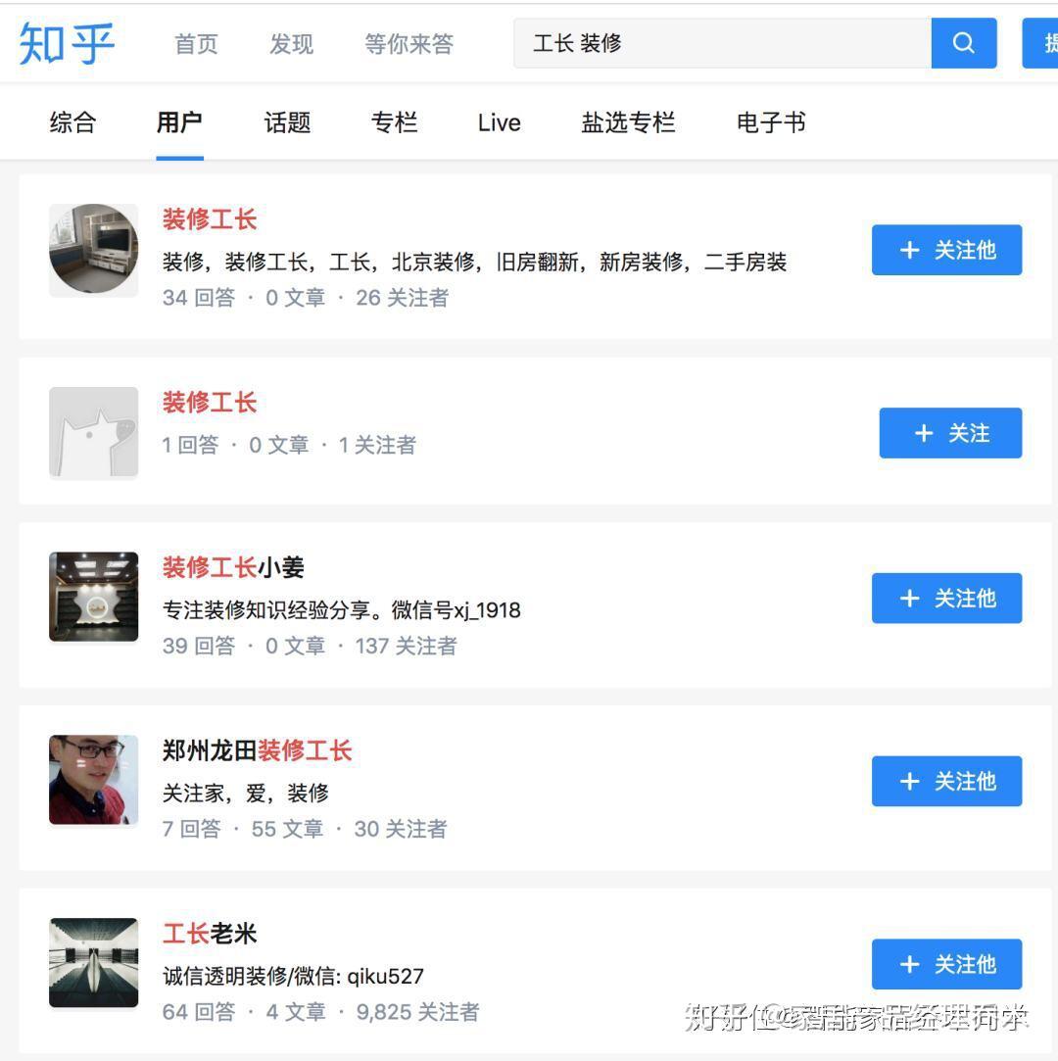
Task: Follow 郑州龙田装修工长
Action: [x=946, y=781]
